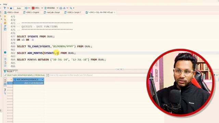
Task: Click the execute SQL statement arrow icon
Action: pos(5,16)
